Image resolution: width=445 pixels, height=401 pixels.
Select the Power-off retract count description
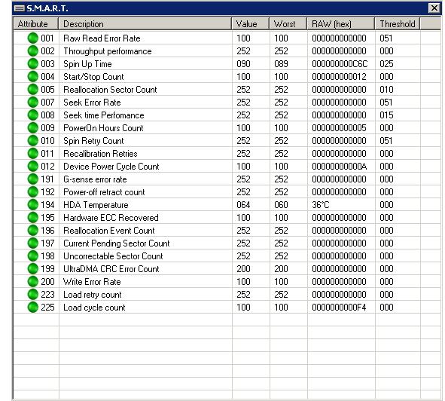click(104, 192)
